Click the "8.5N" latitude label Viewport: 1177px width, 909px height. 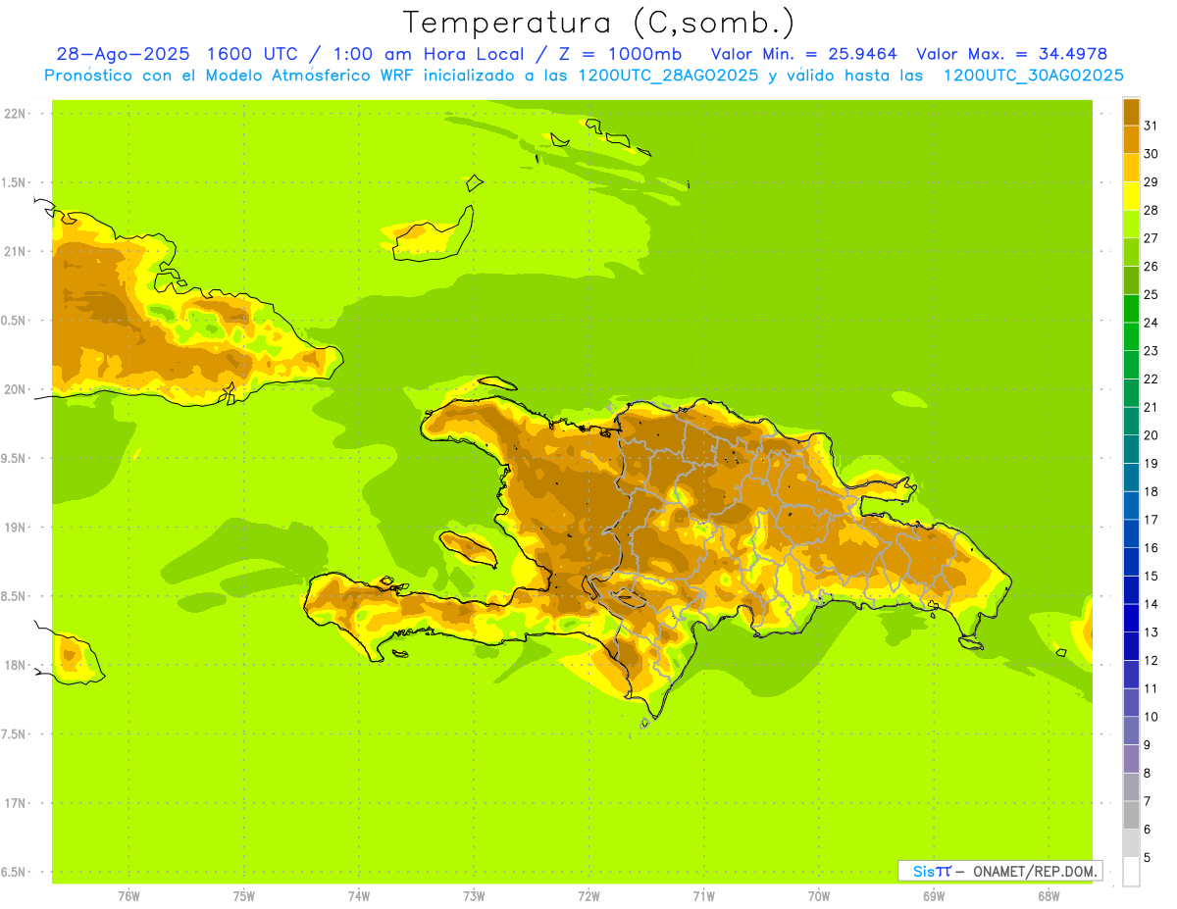coord(15,596)
